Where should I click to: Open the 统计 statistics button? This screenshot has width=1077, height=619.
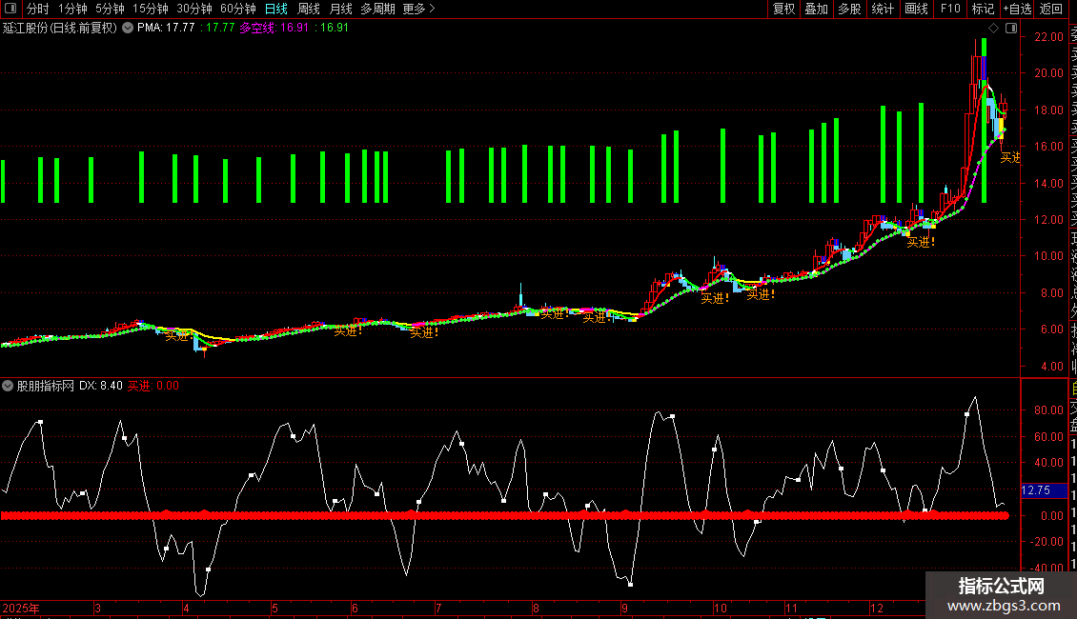883,9
